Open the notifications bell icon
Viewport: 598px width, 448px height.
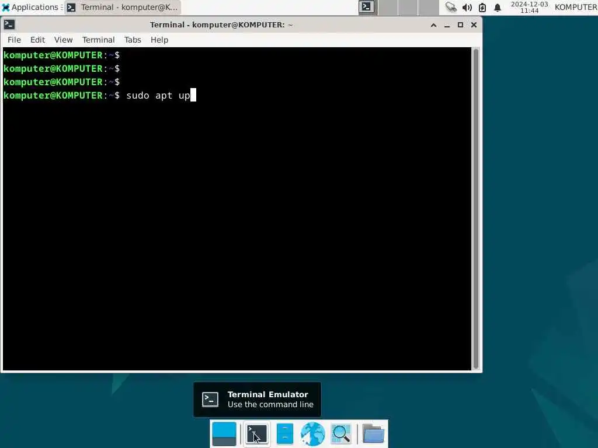click(x=498, y=7)
